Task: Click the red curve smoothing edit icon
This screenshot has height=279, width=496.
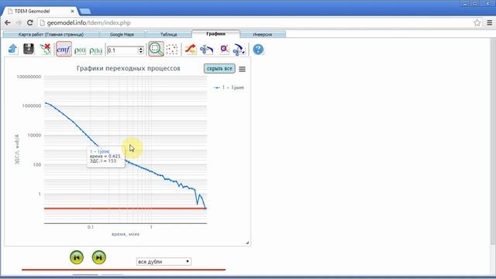Action: [191, 50]
